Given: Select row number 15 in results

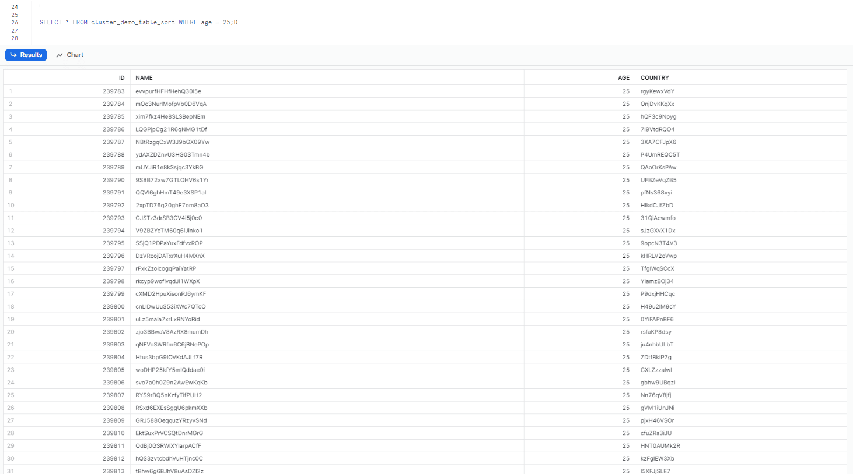Looking at the screenshot, I should pyautogui.click(x=11, y=268).
